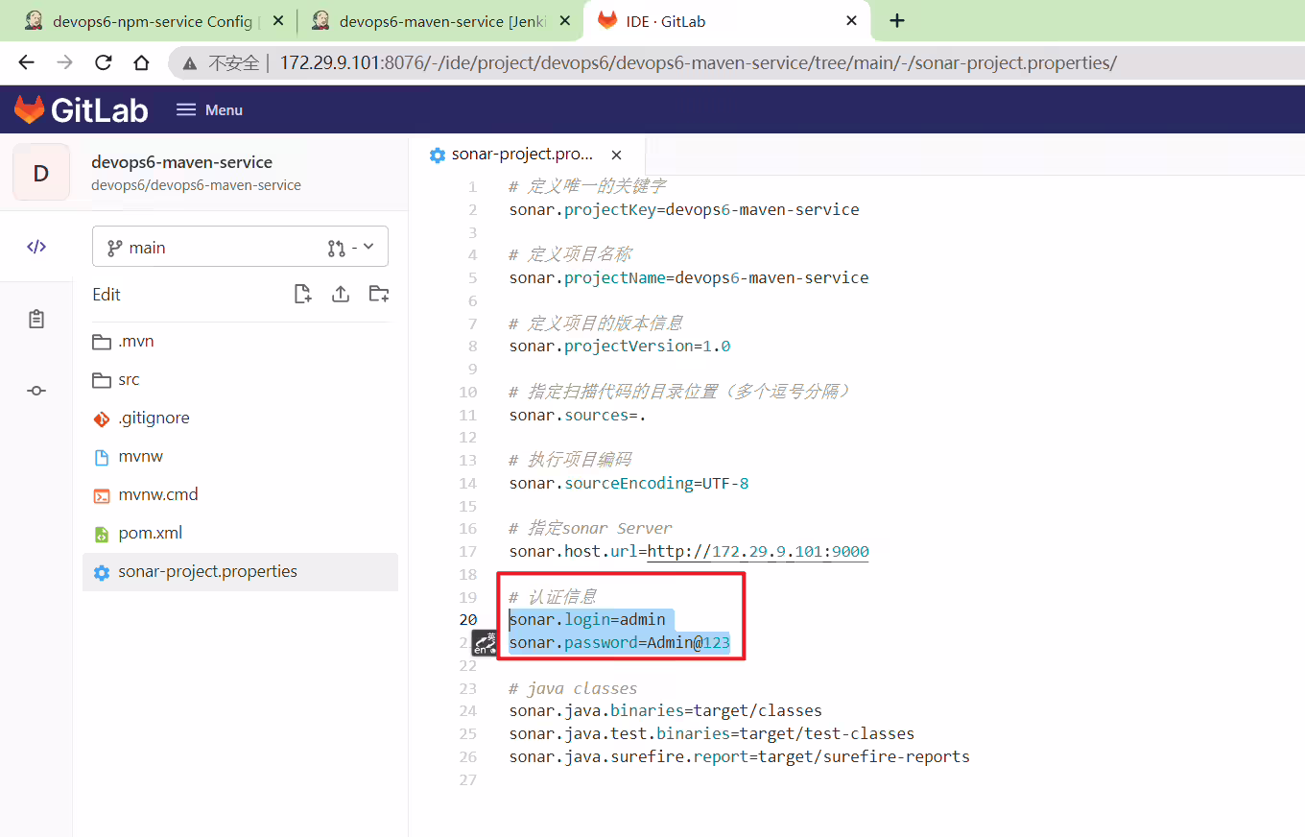
Task: Click the .mvn folder icon
Action: [x=102, y=342]
